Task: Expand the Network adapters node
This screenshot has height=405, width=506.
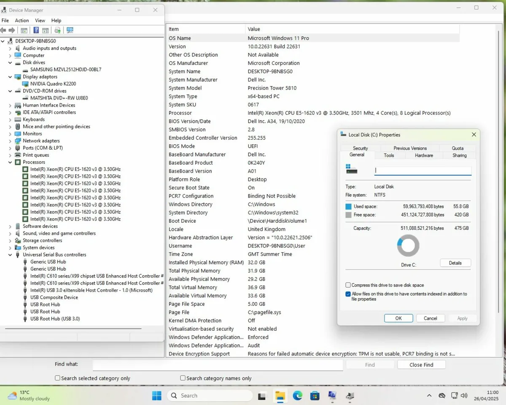Action: point(10,141)
